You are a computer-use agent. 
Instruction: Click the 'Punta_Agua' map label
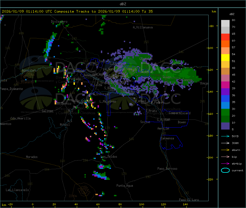125,186
